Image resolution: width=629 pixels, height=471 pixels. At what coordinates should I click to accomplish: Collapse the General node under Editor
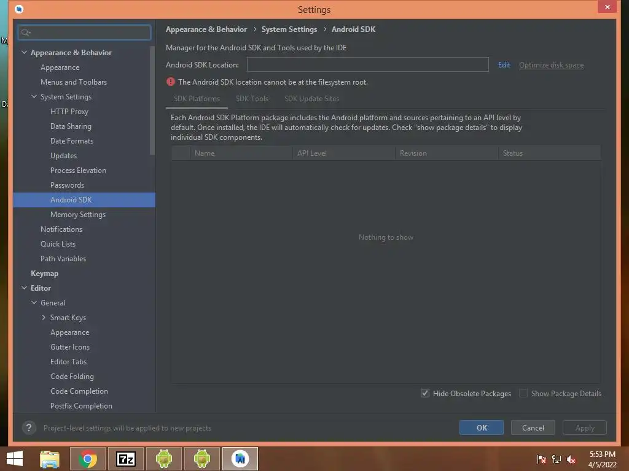pyautogui.click(x=34, y=303)
